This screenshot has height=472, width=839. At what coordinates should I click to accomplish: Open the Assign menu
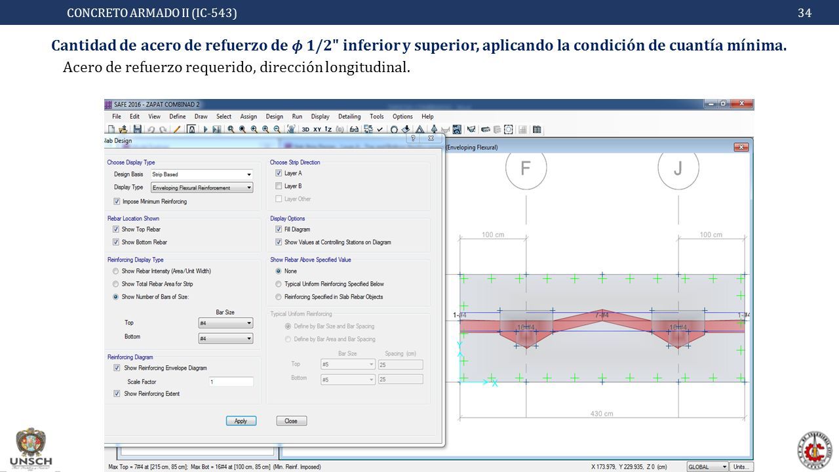[248, 117]
